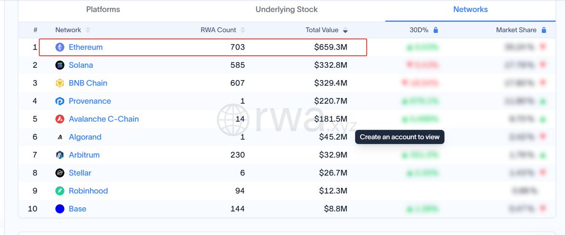The width and height of the screenshot is (565, 235).
Task: Open the Ethereum network link
Action: (86, 47)
